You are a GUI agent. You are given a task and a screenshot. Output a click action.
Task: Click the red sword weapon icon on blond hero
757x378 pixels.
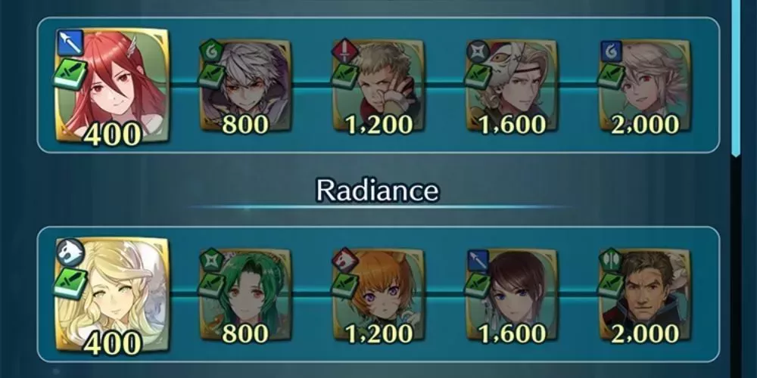pyautogui.click(x=344, y=51)
